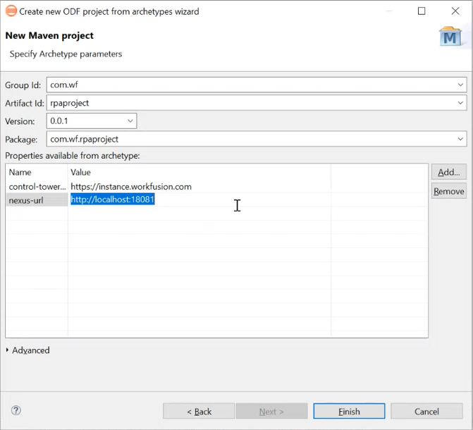Select the nexus-url property name cell
The width and height of the screenshot is (473, 430).
point(37,200)
